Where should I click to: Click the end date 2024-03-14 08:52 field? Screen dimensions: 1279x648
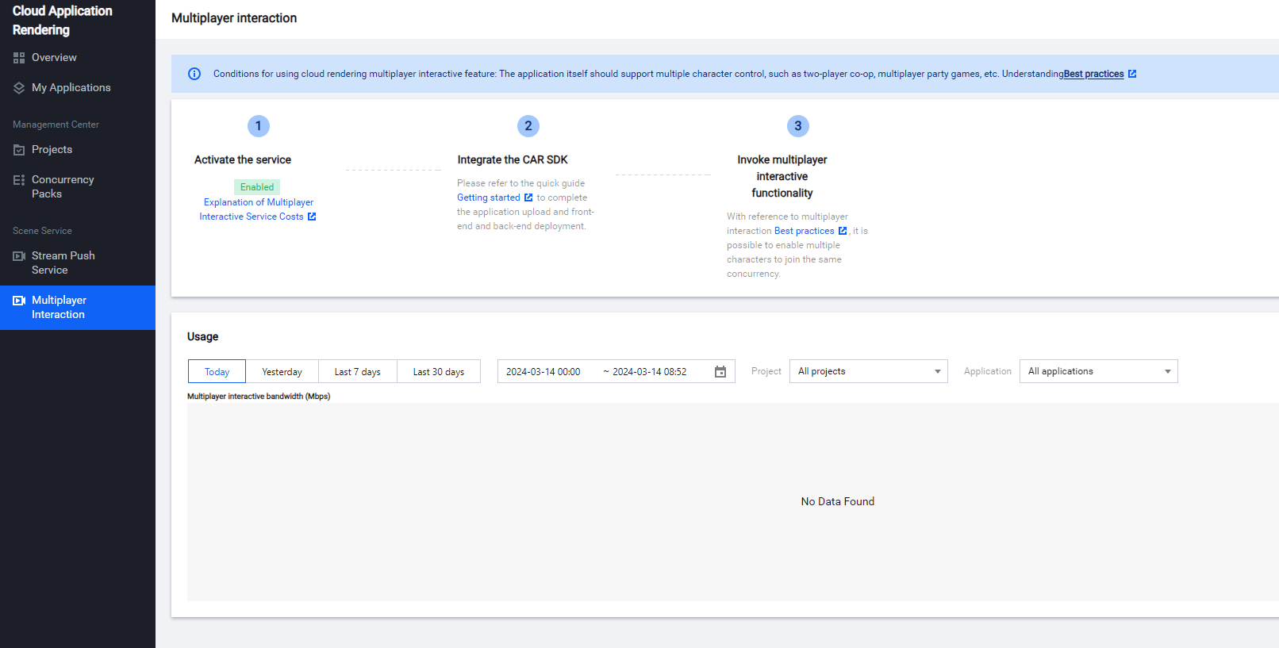tap(650, 371)
